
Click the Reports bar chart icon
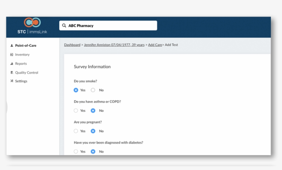tap(12, 64)
